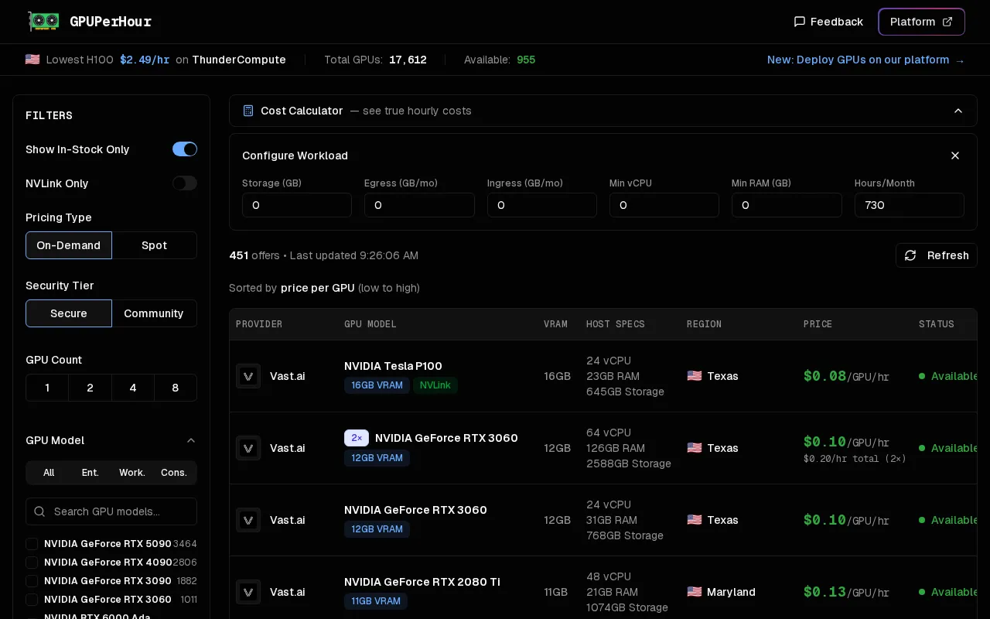Click the green status dot in the RTX 2080 Ti row

coord(922,592)
